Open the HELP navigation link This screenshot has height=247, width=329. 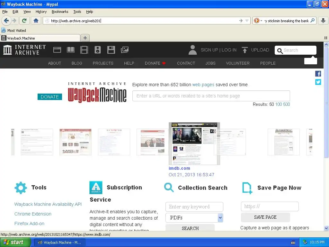[x=129, y=63]
